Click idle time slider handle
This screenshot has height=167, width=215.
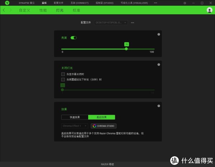pos(62,90)
